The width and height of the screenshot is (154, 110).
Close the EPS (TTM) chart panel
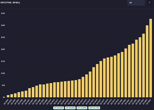click(150, 3)
